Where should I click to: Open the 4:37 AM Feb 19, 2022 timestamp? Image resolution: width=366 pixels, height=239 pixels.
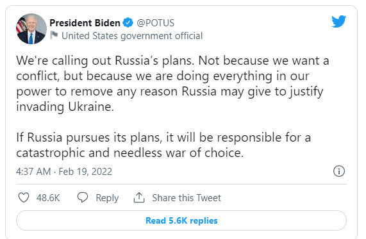point(64,172)
